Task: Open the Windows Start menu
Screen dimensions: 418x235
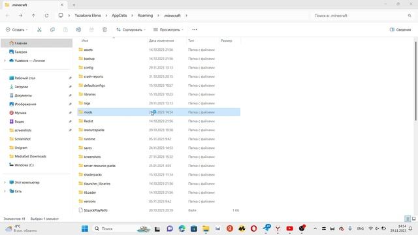Action: click(x=85, y=228)
